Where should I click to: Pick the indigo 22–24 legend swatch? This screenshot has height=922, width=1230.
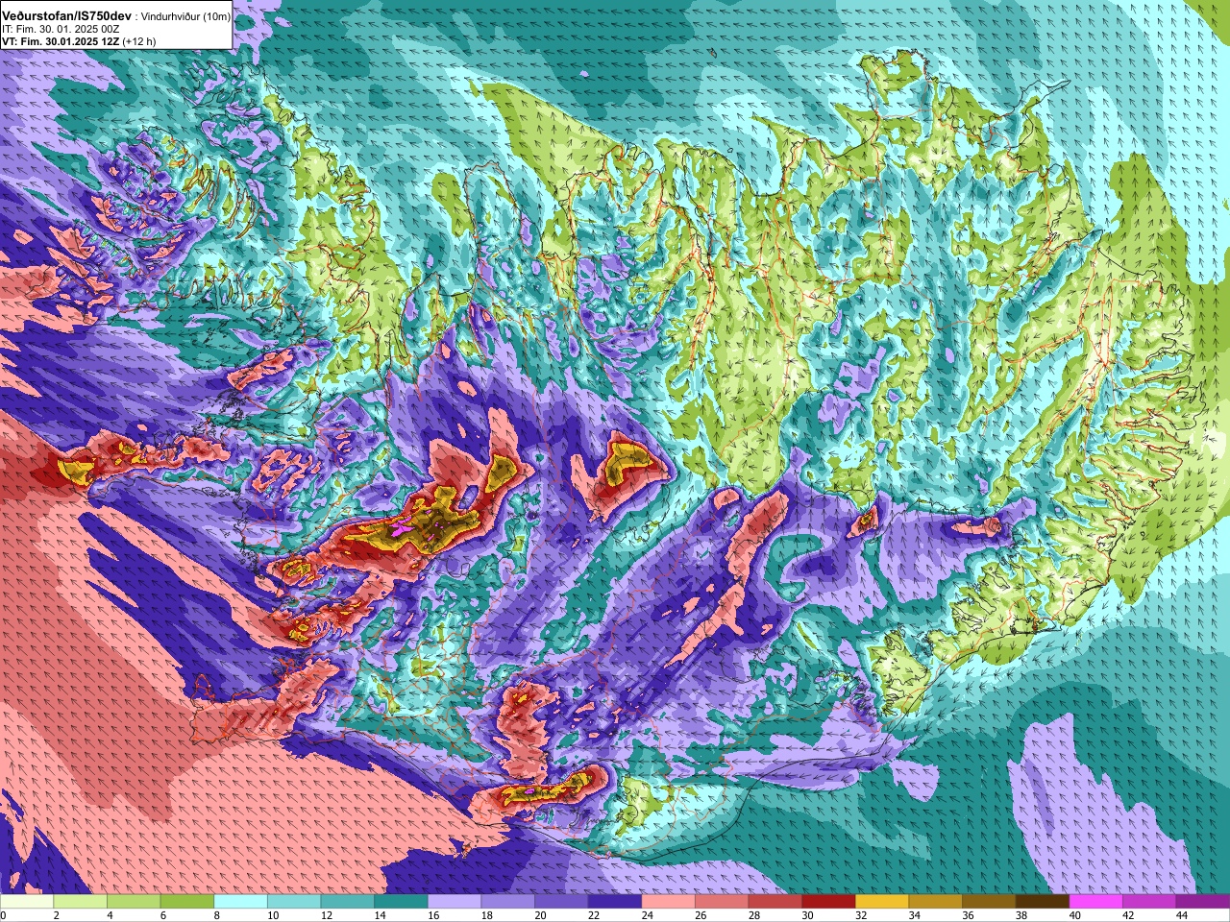point(615,902)
